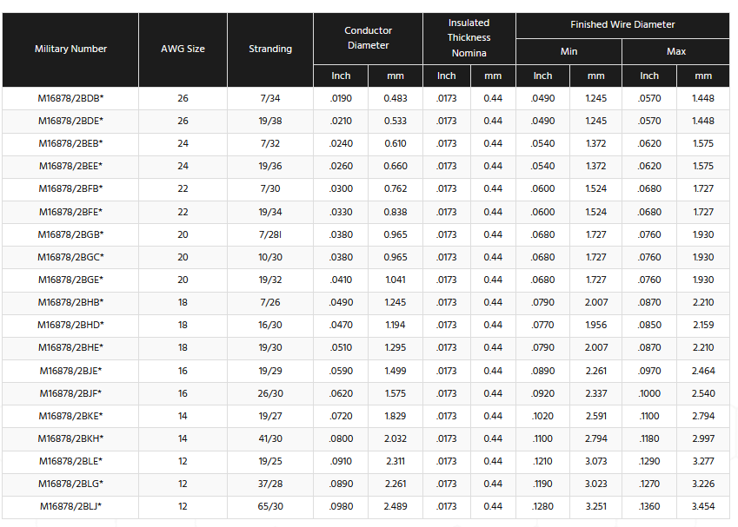The height and width of the screenshot is (527, 738).
Task: Click the 41/30 stranding cell
Action: (x=270, y=438)
